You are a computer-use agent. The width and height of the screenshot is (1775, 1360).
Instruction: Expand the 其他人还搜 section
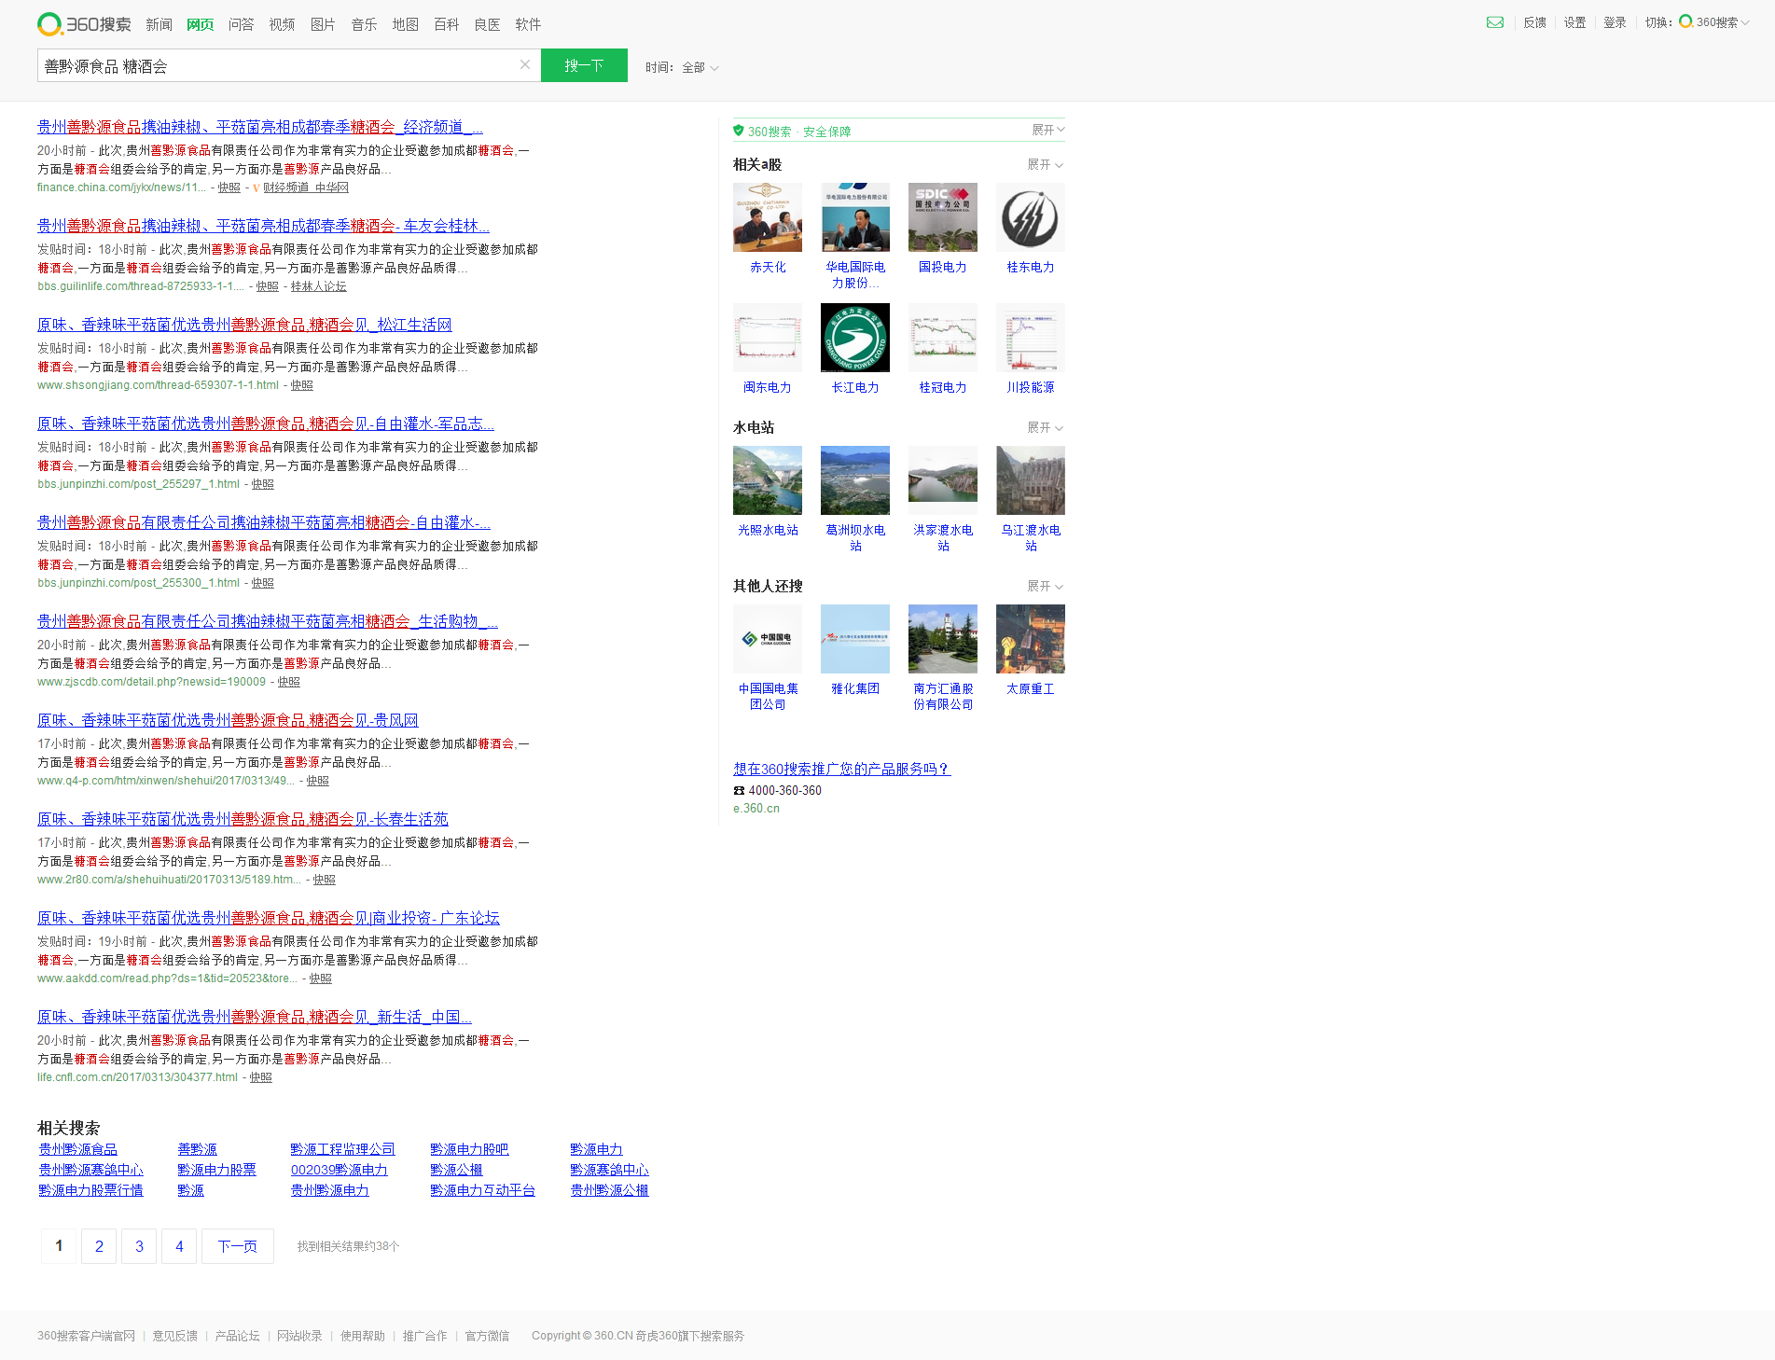pos(1045,586)
